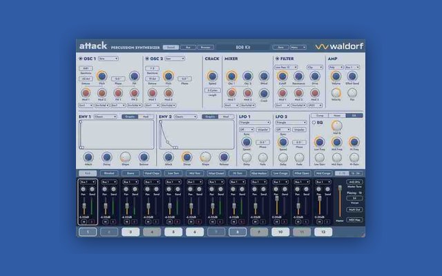This screenshot has width=442, height=276.
Task: Click the channel 1 volume fader
Action: (x=84, y=205)
